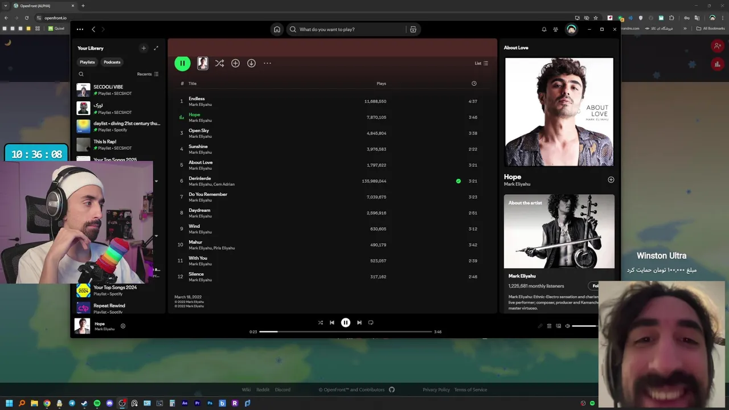Screen dimensions: 729x410
Task: Open daylist diving 21st century playlist
Action: (x=118, y=126)
